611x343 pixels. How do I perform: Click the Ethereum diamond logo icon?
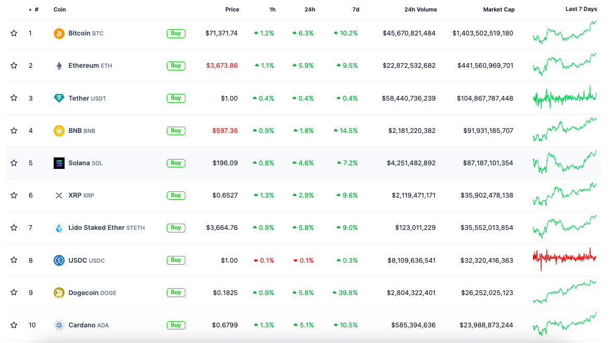tap(59, 66)
